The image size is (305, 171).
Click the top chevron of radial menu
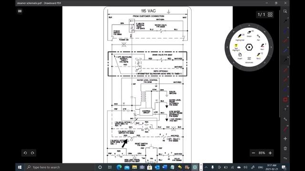(249, 25)
